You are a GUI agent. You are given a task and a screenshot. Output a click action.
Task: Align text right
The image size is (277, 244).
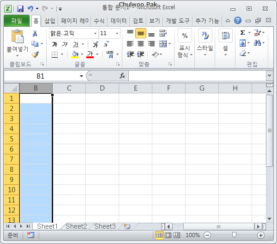click(x=151, y=44)
